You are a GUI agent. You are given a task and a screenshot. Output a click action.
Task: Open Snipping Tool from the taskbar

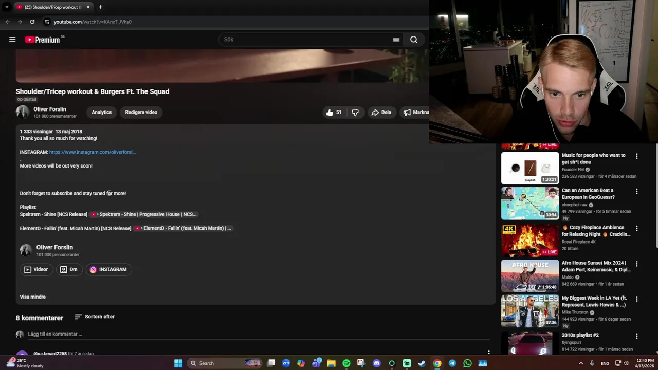(x=361, y=363)
